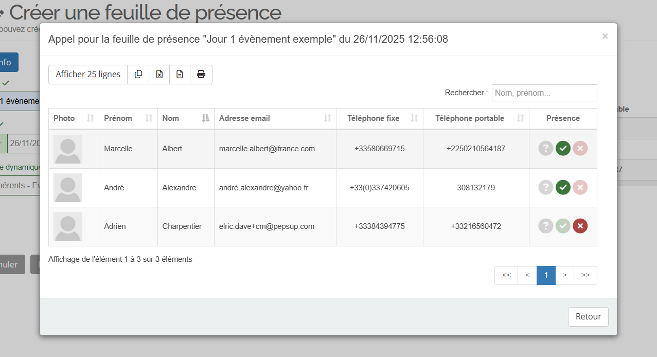Click the CSV file export icon
The width and height of the screenshot is (657, 357).
point(180,74)
